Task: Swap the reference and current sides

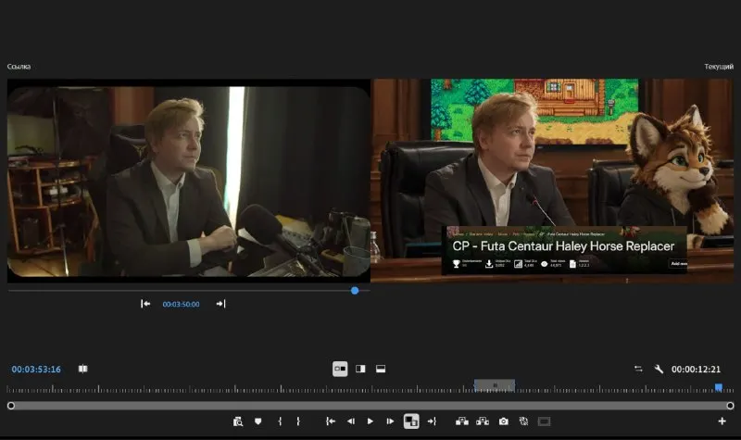Action: pyautogui.click(x=638, y=369)
